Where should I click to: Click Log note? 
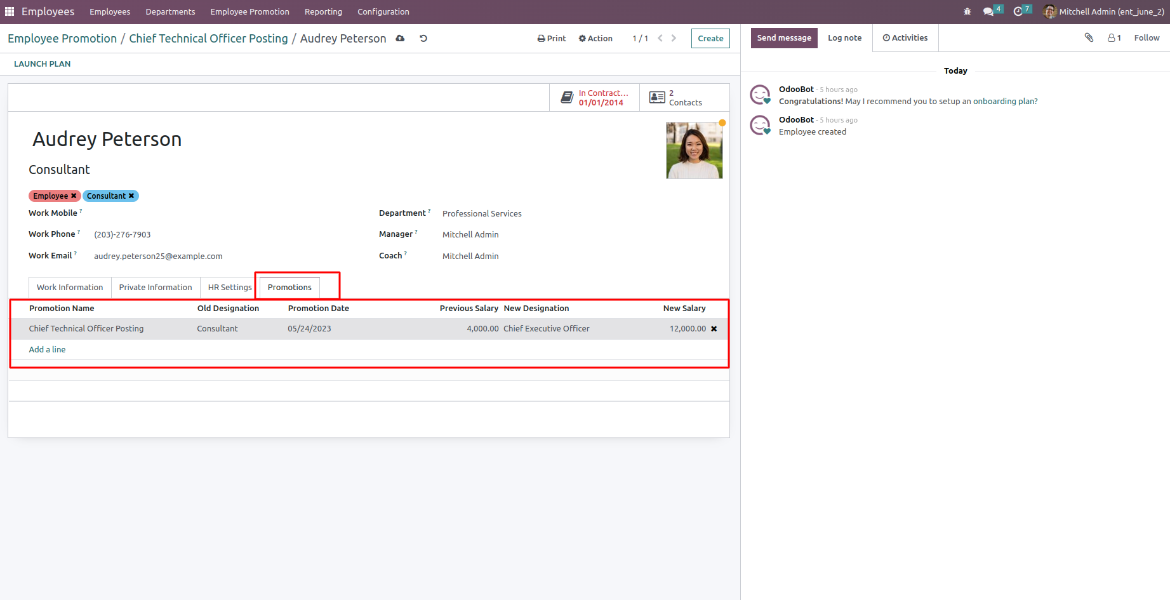(845, 38)
